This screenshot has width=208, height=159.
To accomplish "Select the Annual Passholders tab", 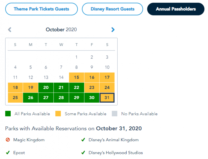I will 176,9.
